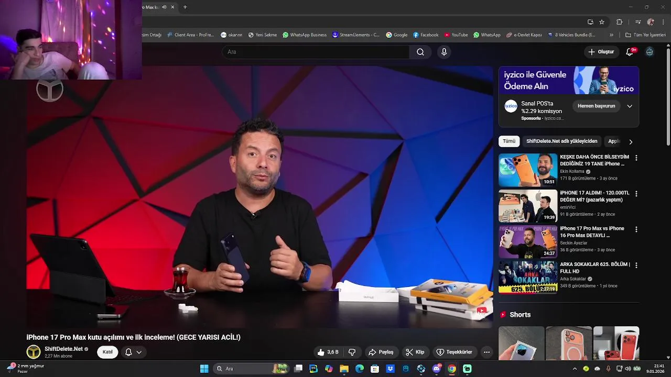Open Copilot from the taskbar
Viewport: 671px width, 377px height.
[329, 369]
